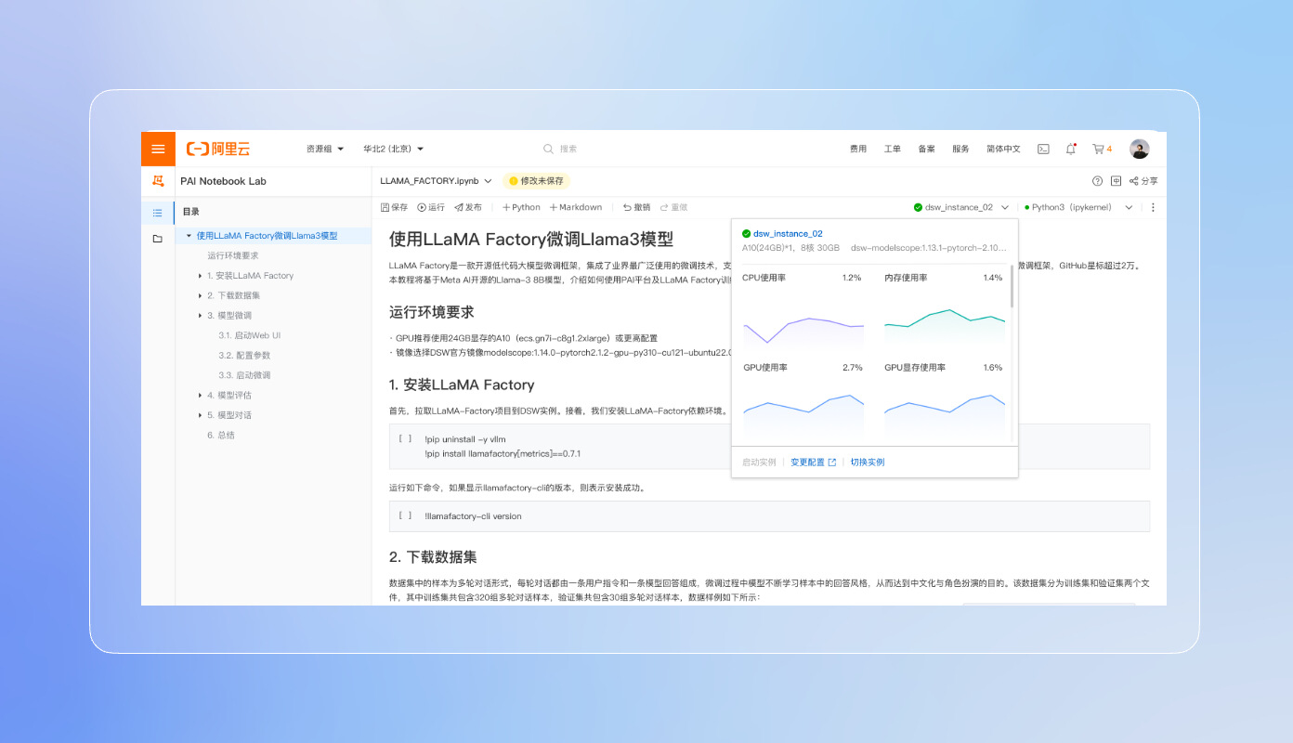
Task: Open the hamburger main menu
Action: point(158,149)
